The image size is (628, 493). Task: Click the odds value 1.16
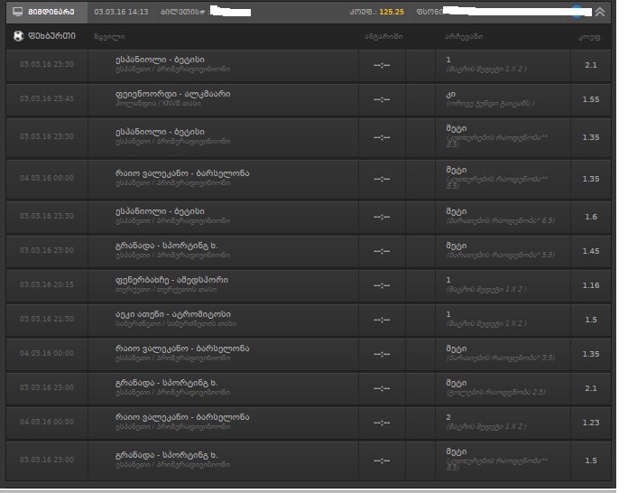(x=591, y=285)
